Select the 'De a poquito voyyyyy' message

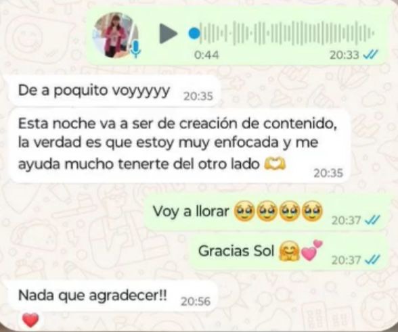coord(114,91)
